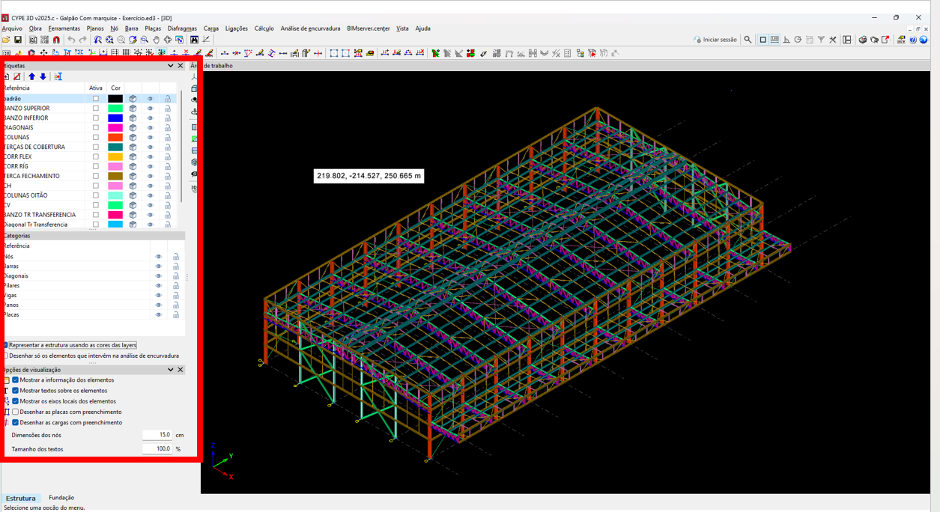Click the globe icon at top right
This screenshot has width=940, height=512.
coord(924,40)
